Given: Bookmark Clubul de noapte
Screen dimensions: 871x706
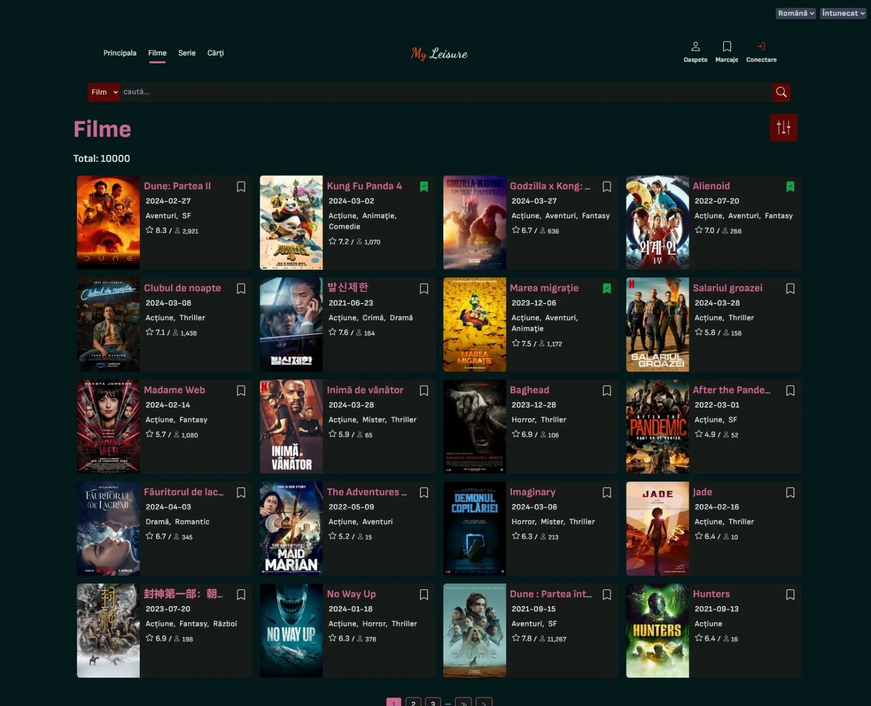Looking at the screenshot, I should tap(241, 289).
